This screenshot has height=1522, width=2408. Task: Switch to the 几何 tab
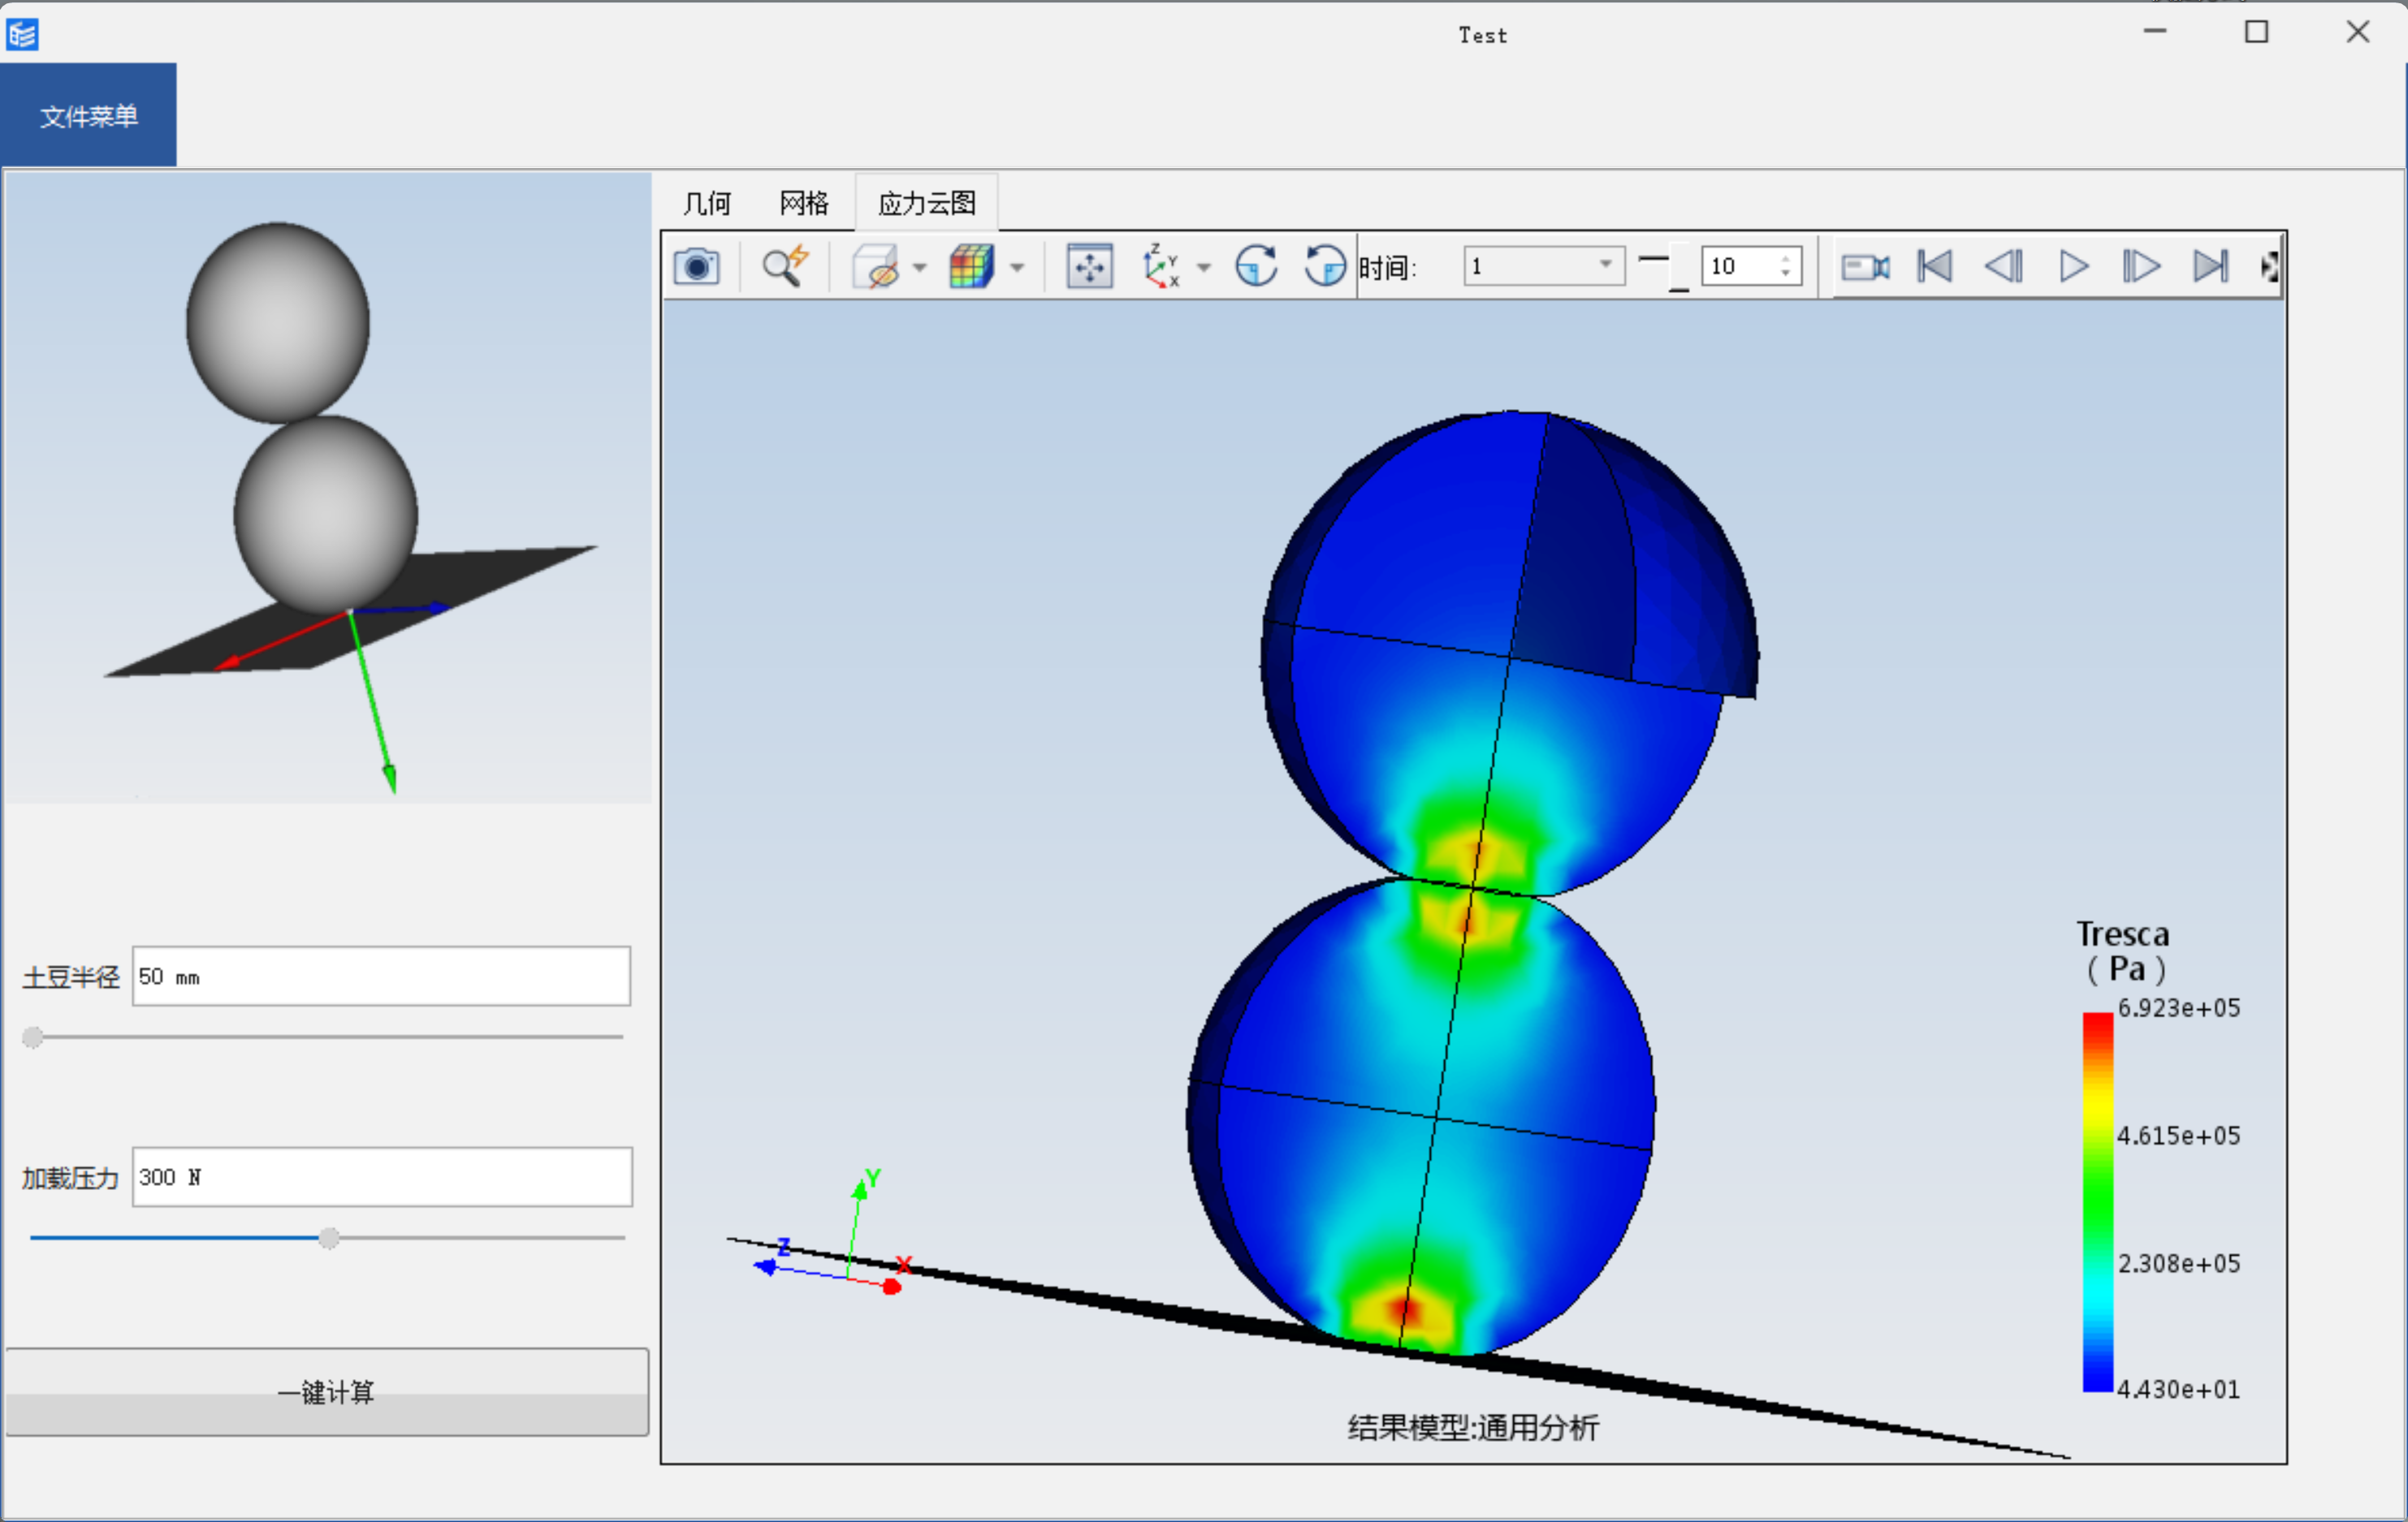pos(707,204)
